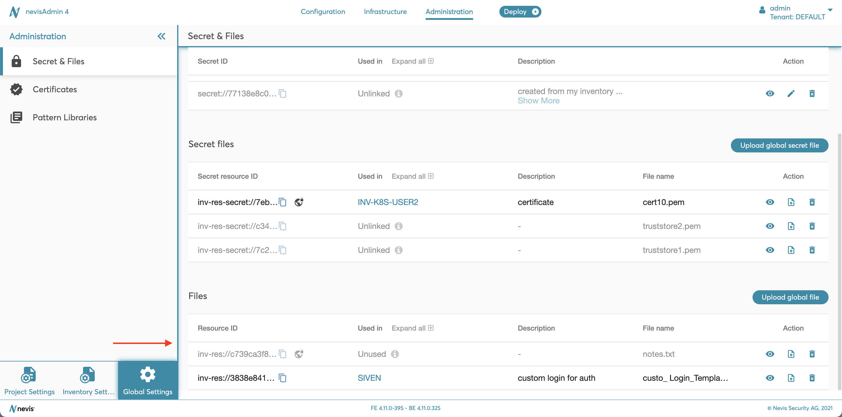
Task: Click the globe icon beside inv-res://c739ca3f8
Action: click(299, 354)
